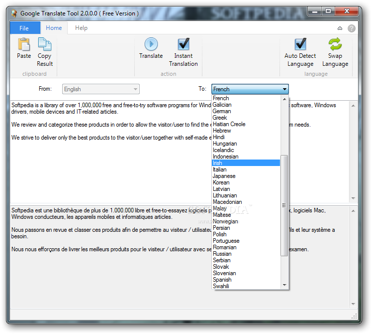This screenshot has width=372, height=334.
Task: Select Irish in the language list
Action: [x=246, y=163]
